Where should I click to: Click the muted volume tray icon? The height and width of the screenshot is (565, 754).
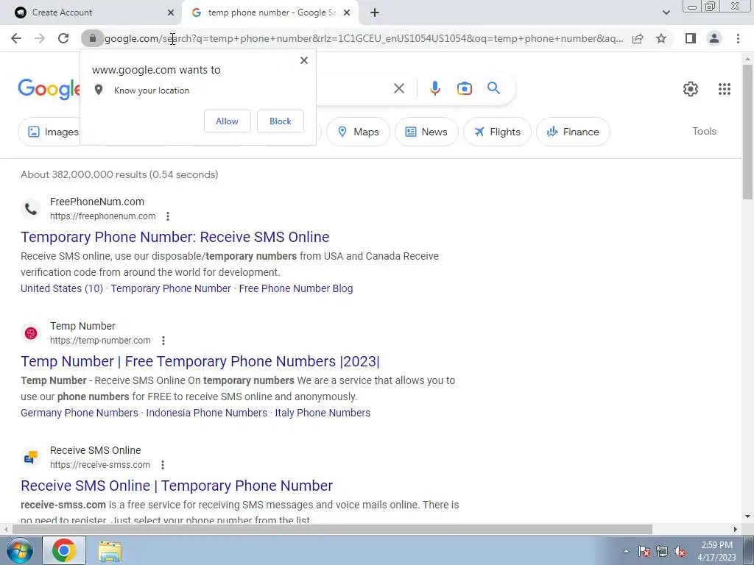680,551
